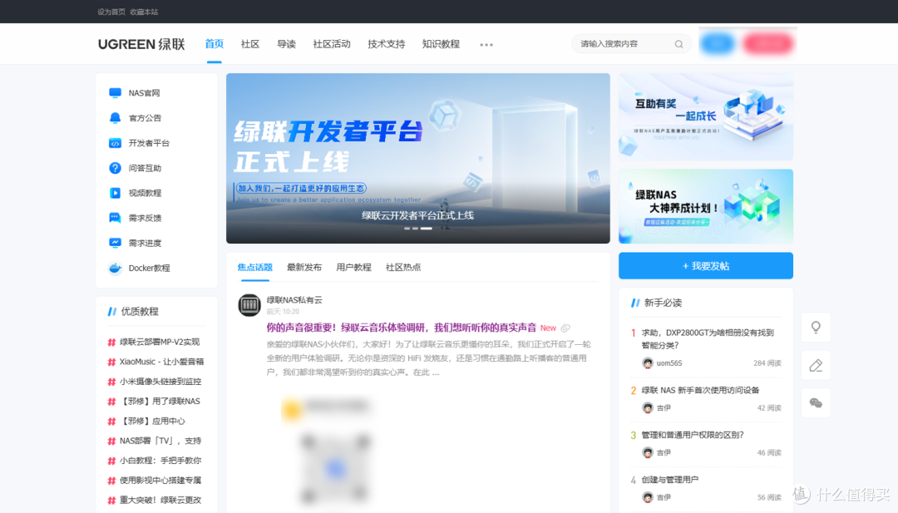This screenshot has width=898, height=513.
Task: Open tutorial NAS部署「TV」，支持
Action: coord(160,441)
